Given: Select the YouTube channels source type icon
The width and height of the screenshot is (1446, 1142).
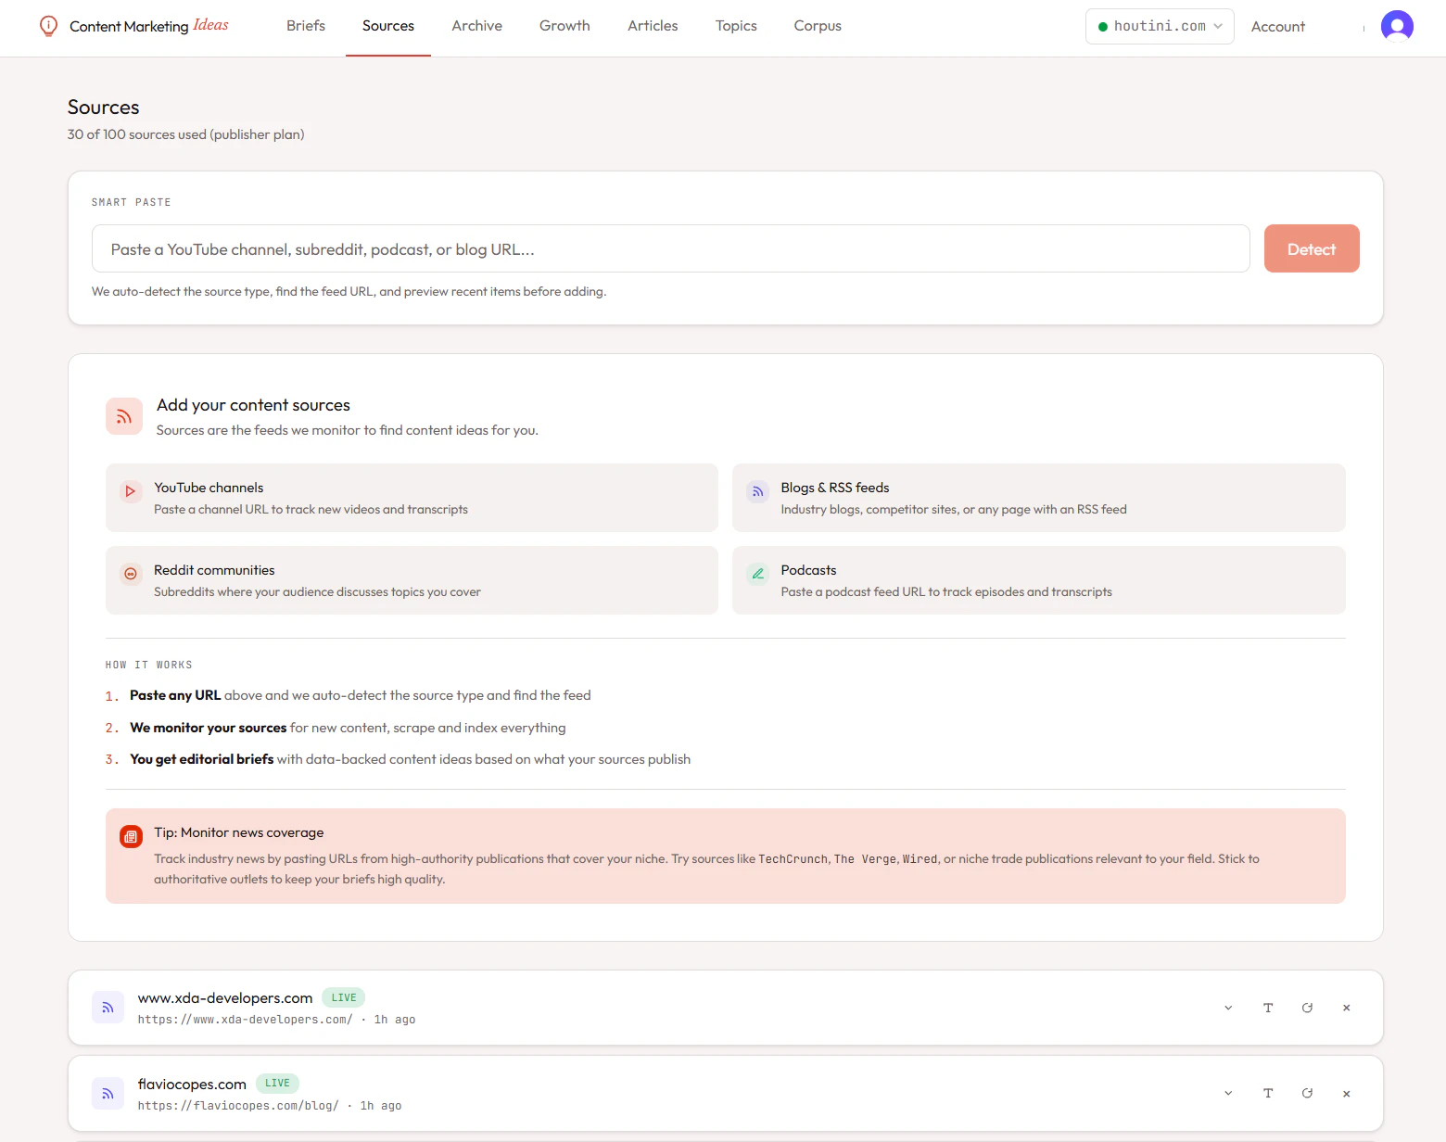Looking at the screenshot, I should point(130,491).
